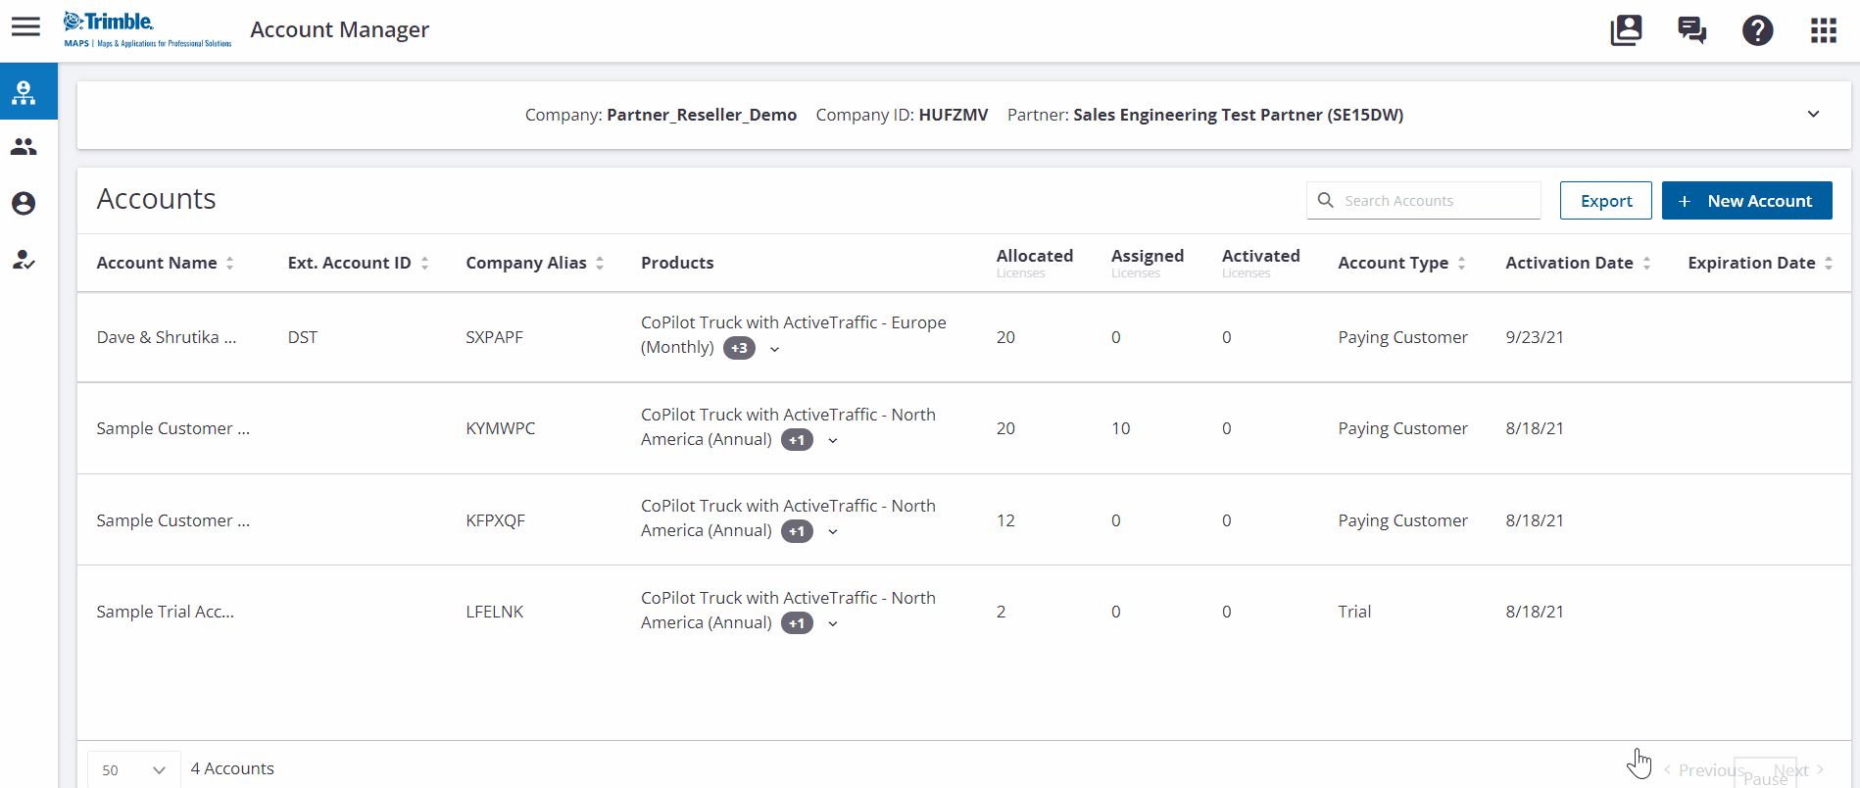This screenshot has width=1860, height=788.
Task: Click the user verification sidebar icon
Action: pos(24,260)
